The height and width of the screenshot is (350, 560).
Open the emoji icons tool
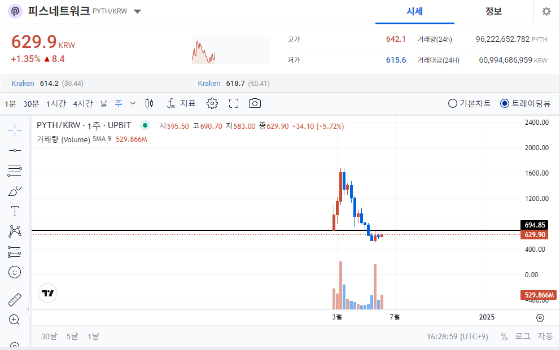coord(15,272)
